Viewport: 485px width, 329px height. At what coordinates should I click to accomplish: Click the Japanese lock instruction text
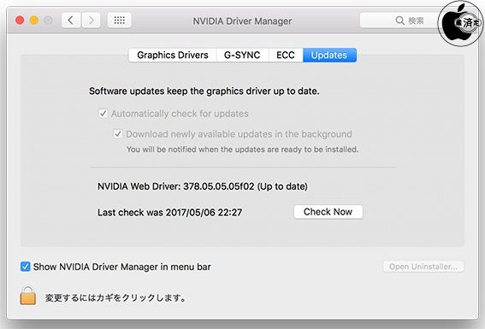[115, 297]
